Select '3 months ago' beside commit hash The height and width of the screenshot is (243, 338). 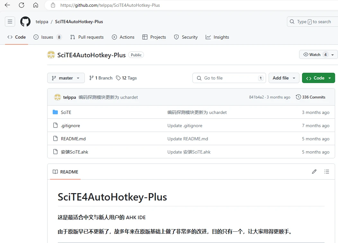(x=279, y=97)
